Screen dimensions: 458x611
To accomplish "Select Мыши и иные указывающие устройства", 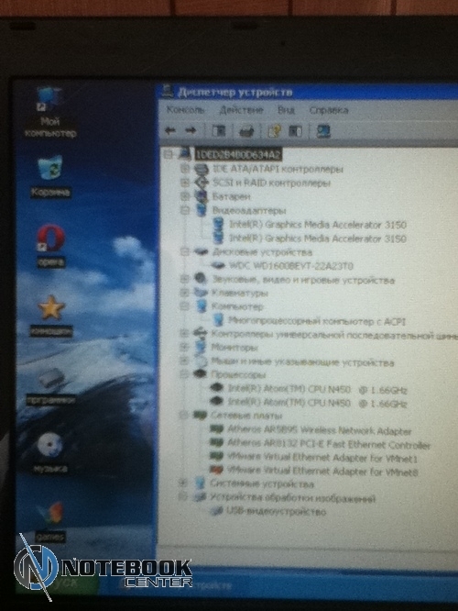I will (302, 362).
